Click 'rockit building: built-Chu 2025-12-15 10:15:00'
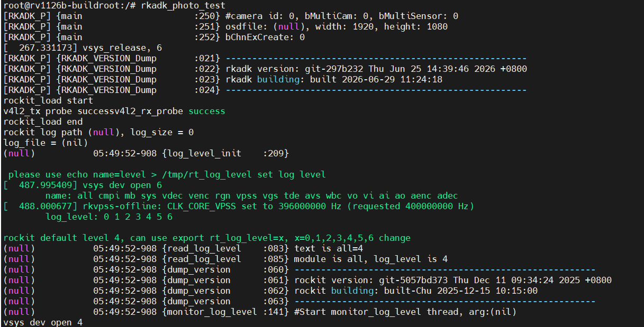Image resolution: width=644 pixels, height=327 pixels. coord(416,291)
